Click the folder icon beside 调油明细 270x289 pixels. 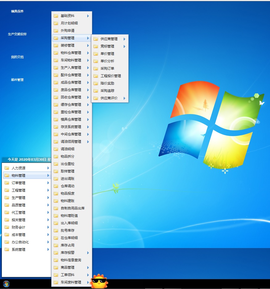click(56, 149)
